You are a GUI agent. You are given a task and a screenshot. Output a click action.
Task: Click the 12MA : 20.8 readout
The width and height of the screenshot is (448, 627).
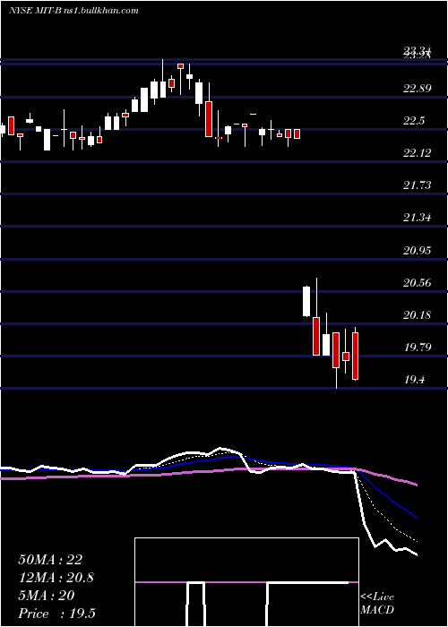(x=56, y=578)
